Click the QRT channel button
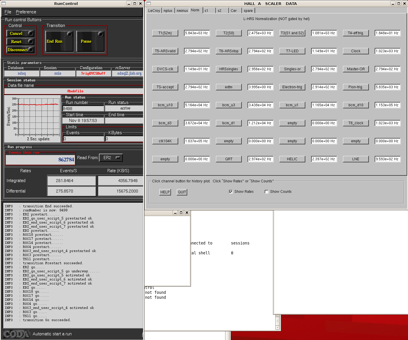Image resolution: width=408 pixels, height=340 pixels. tap(229, 159)
